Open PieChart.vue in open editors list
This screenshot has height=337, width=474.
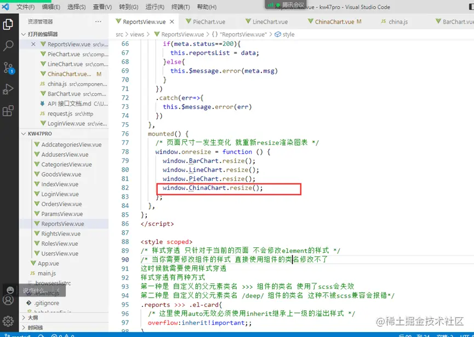coord(64,54)
